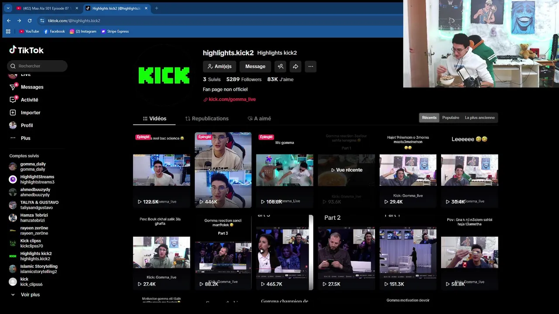View the 5289 Followers list
The width and height of the screenshot is (559, 314).
coord(244,79)
